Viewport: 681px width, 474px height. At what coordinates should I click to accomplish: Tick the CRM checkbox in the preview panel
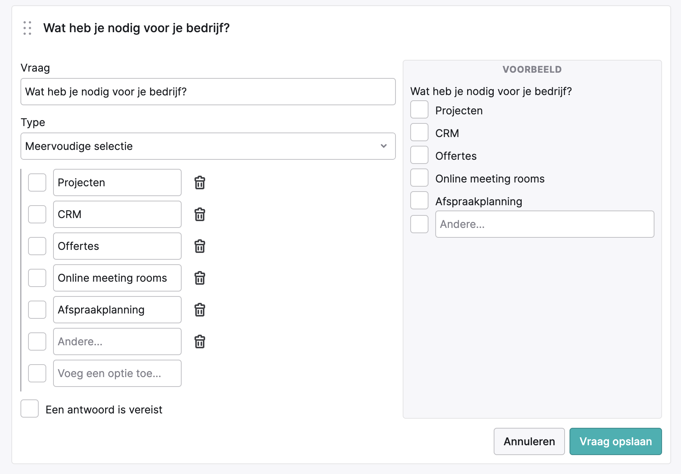419,132
